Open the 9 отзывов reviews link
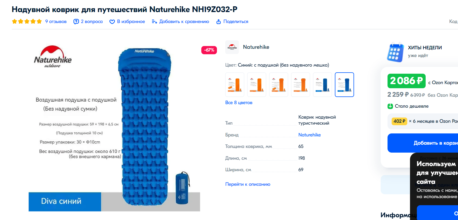This screenshot has width=458, height=220. [56, 21]
